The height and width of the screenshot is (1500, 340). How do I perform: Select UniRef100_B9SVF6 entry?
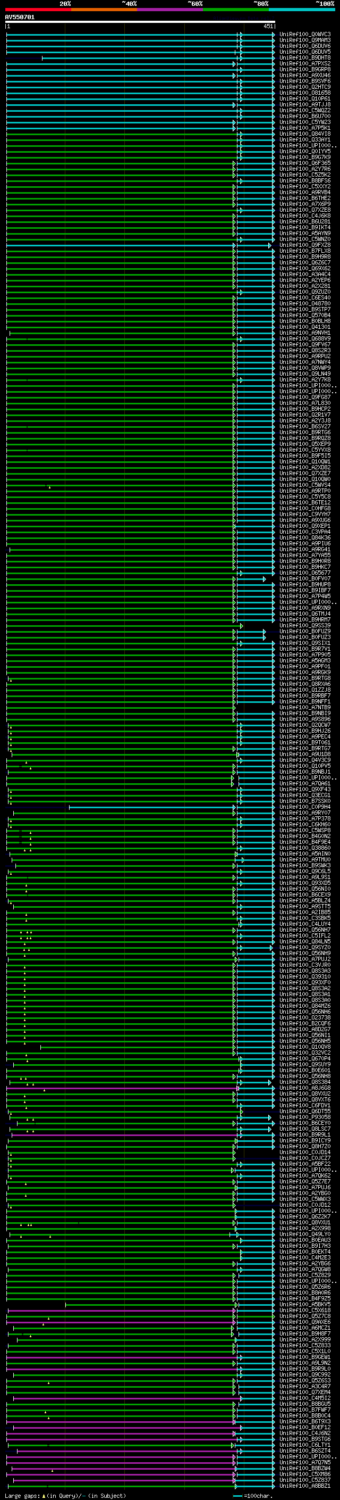[305, 81]
